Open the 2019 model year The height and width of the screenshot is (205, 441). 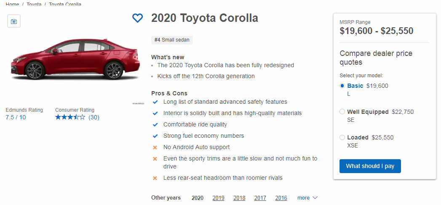click(x=218, y=198)
